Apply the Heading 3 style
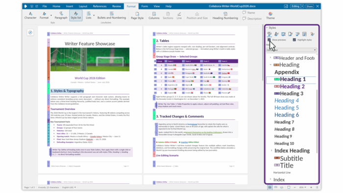This screenshot has width=343, height=193. [292, 94]
